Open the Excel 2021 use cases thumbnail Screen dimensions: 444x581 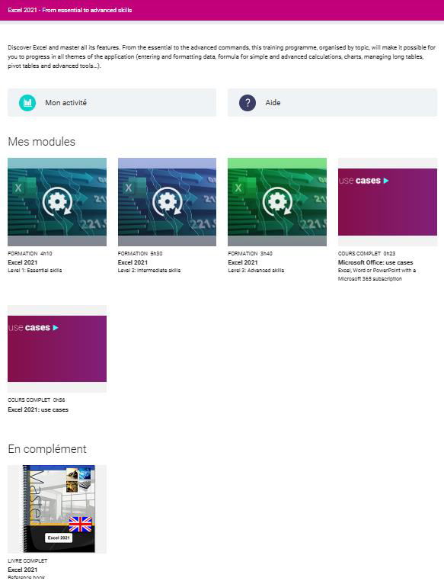[x=57, y=348]
